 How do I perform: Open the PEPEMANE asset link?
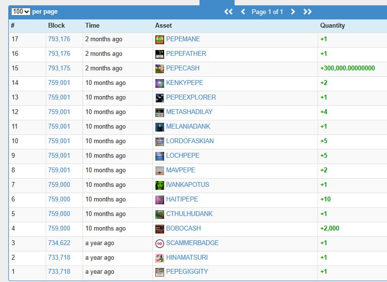(183, 39)
